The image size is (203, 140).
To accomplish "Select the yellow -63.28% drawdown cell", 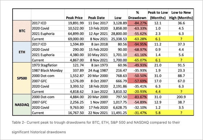I will (137, 39).
